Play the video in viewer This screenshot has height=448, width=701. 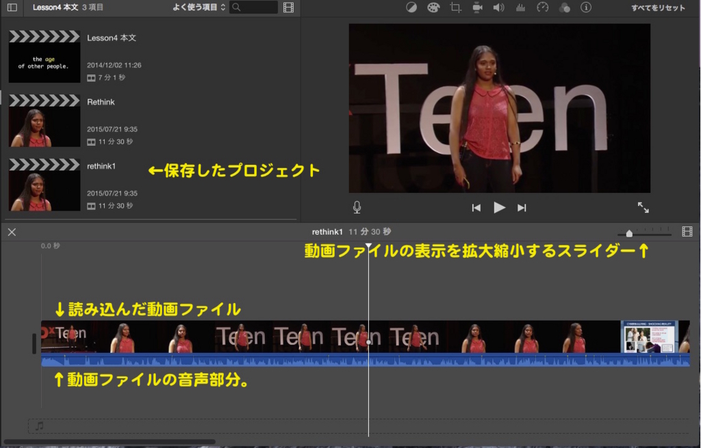tap(499, 208)
